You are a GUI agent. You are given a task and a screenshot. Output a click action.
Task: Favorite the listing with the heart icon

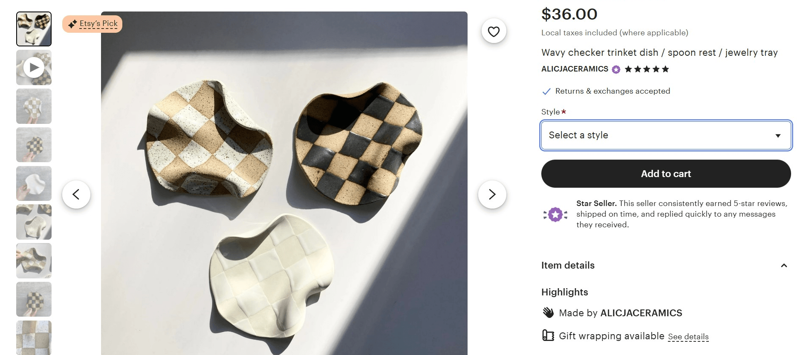coord(493,31)
